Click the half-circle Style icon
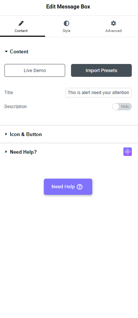 66,23
